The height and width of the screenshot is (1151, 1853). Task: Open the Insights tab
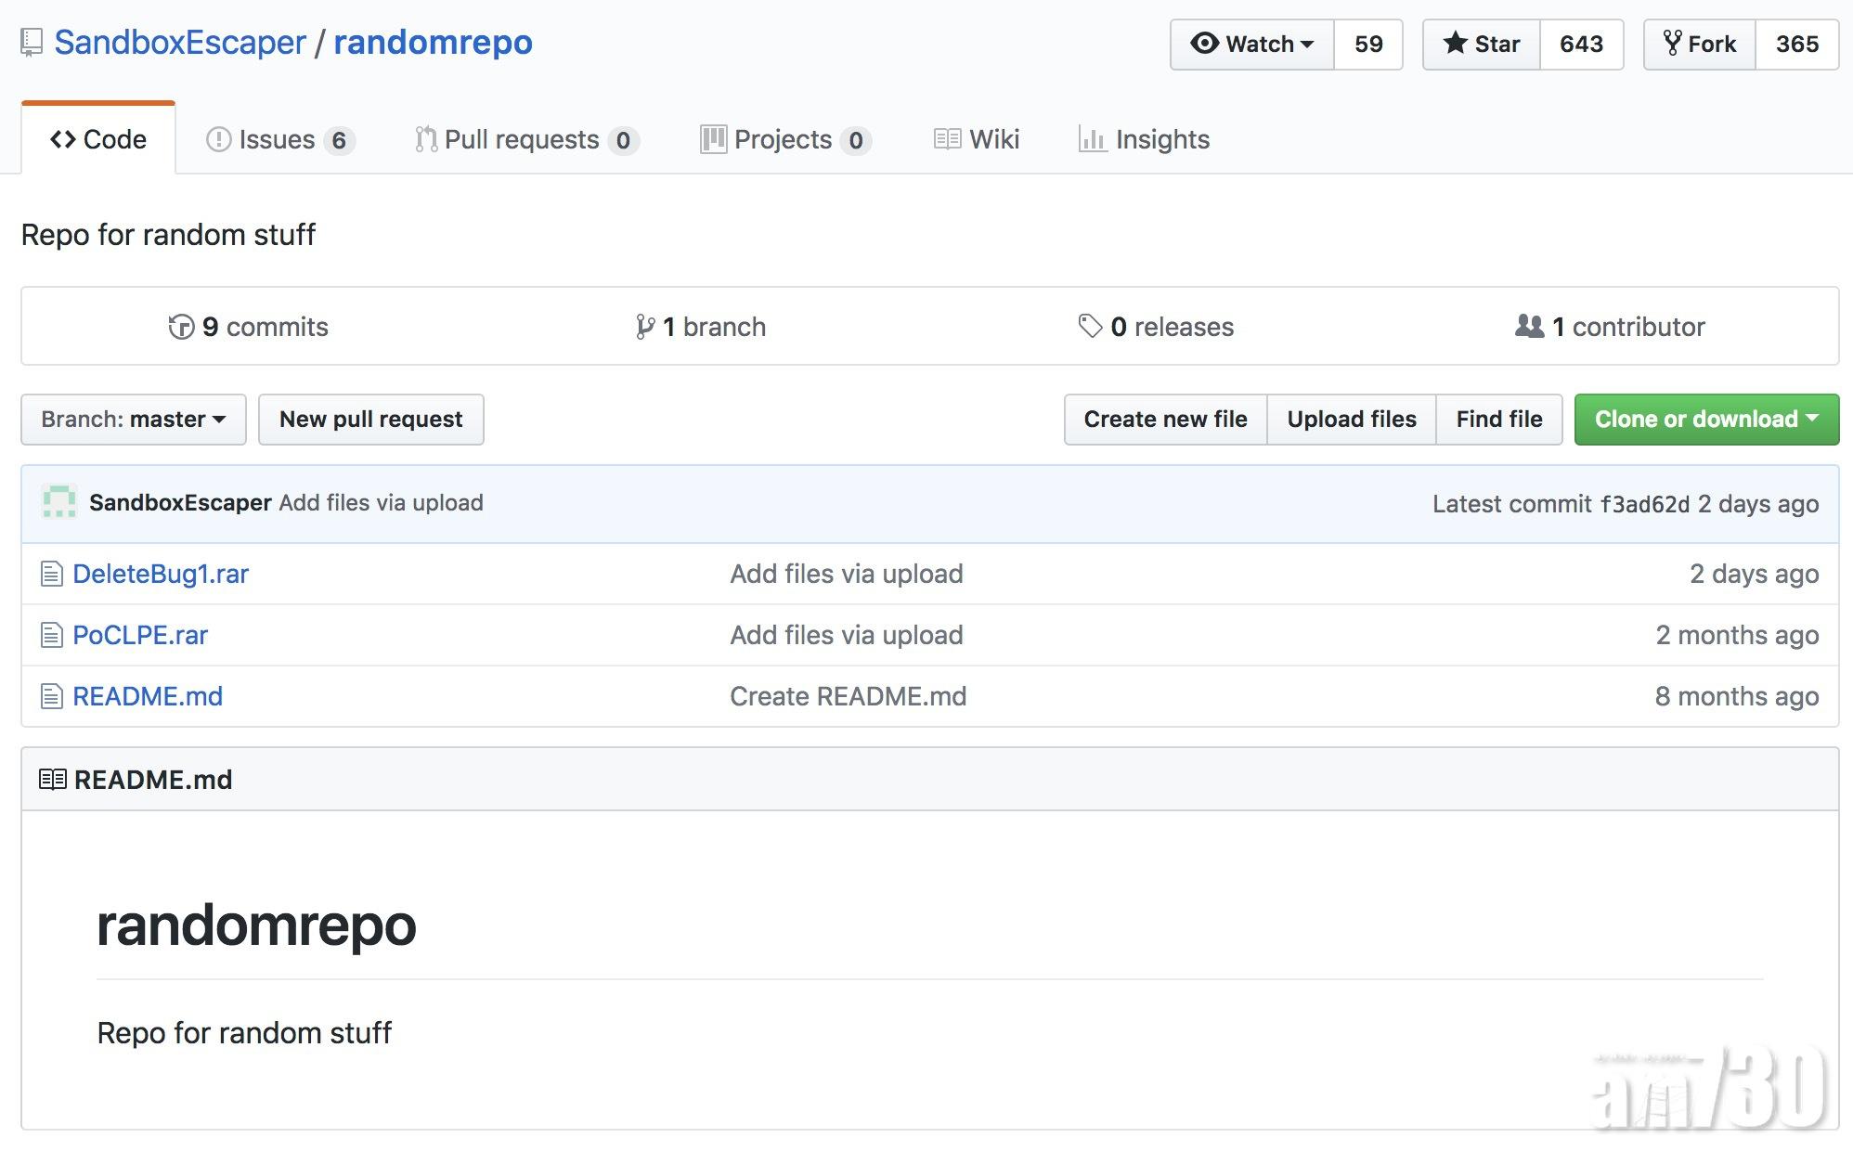(1144, 139)
